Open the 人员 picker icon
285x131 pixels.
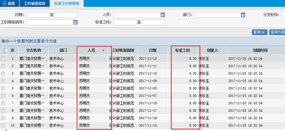(163, 15)
